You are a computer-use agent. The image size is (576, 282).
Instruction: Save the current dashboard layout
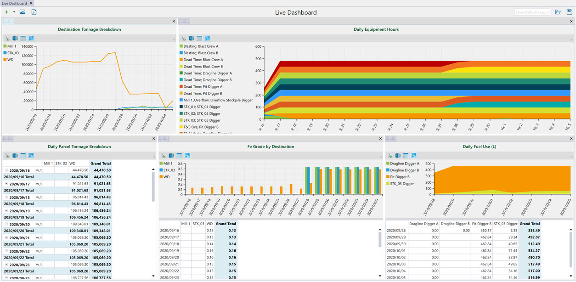tap(570, 12)
